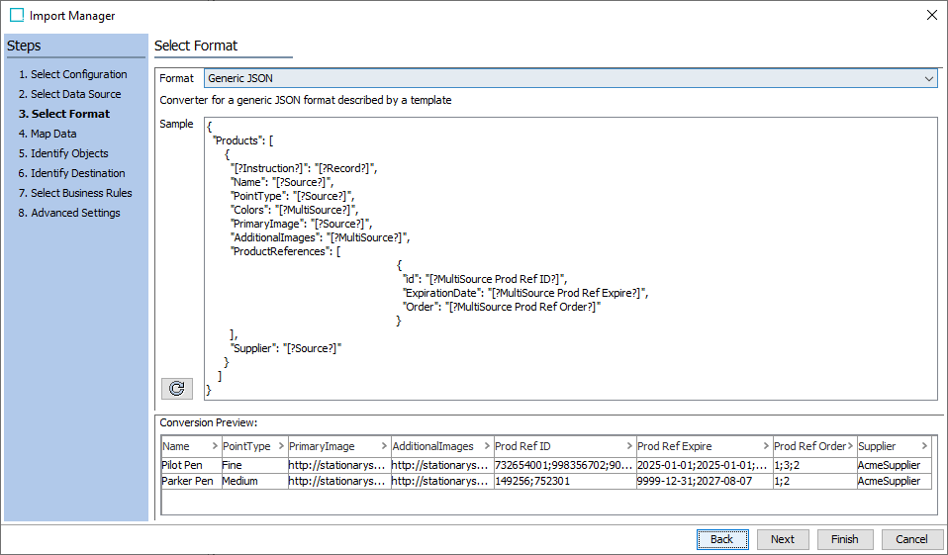
Task: Cancel the import wizard
Action: click(911, 539)
